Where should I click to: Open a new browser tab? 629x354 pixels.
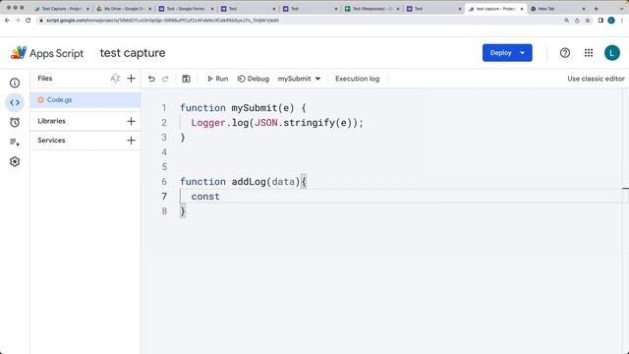tap(597, 9)
